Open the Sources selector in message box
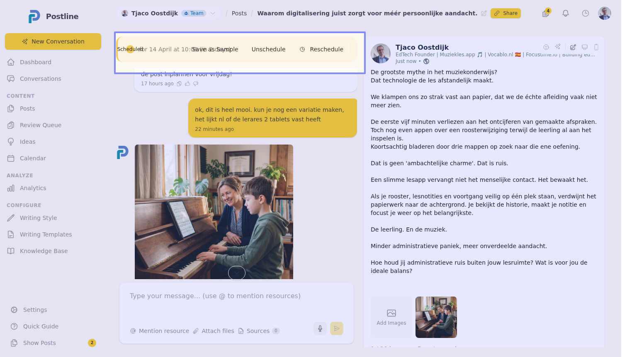The image size is (627, 357). pyautogui.click(x=259, y=331)
